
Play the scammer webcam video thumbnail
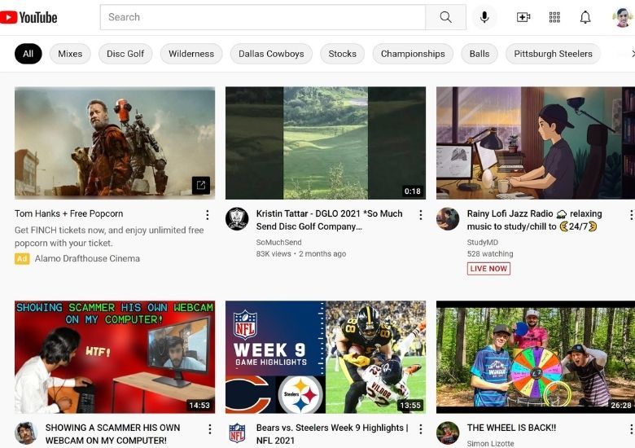(115, 357)
